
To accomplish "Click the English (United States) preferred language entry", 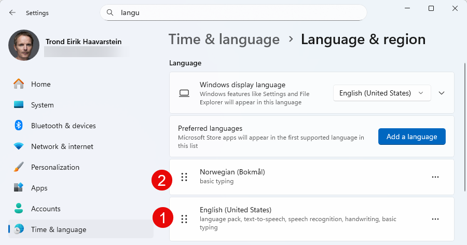I will pyautogui.click(x=311, y=219).
